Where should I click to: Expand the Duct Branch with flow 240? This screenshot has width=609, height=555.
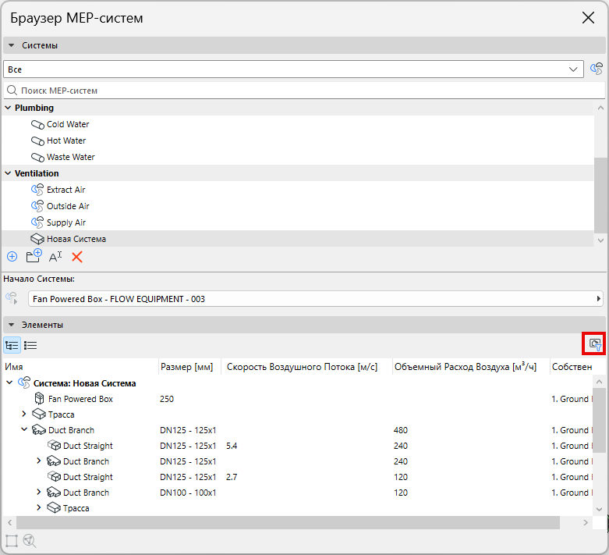click(x=38, y=461)
